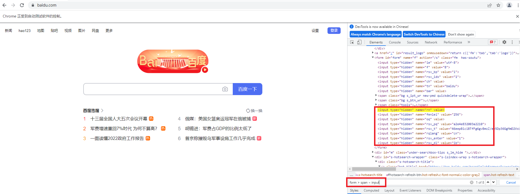Open DevTools settings gear
This screenshot has height=194, width=520.
pos(504,42)
